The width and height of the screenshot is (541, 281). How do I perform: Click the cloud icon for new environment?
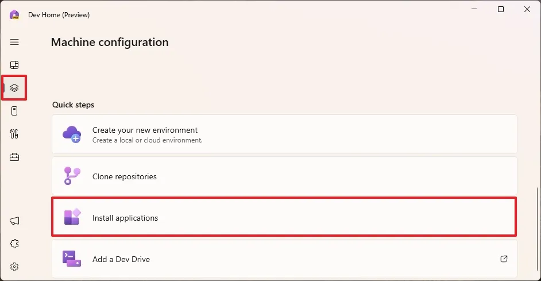(72, 134)
